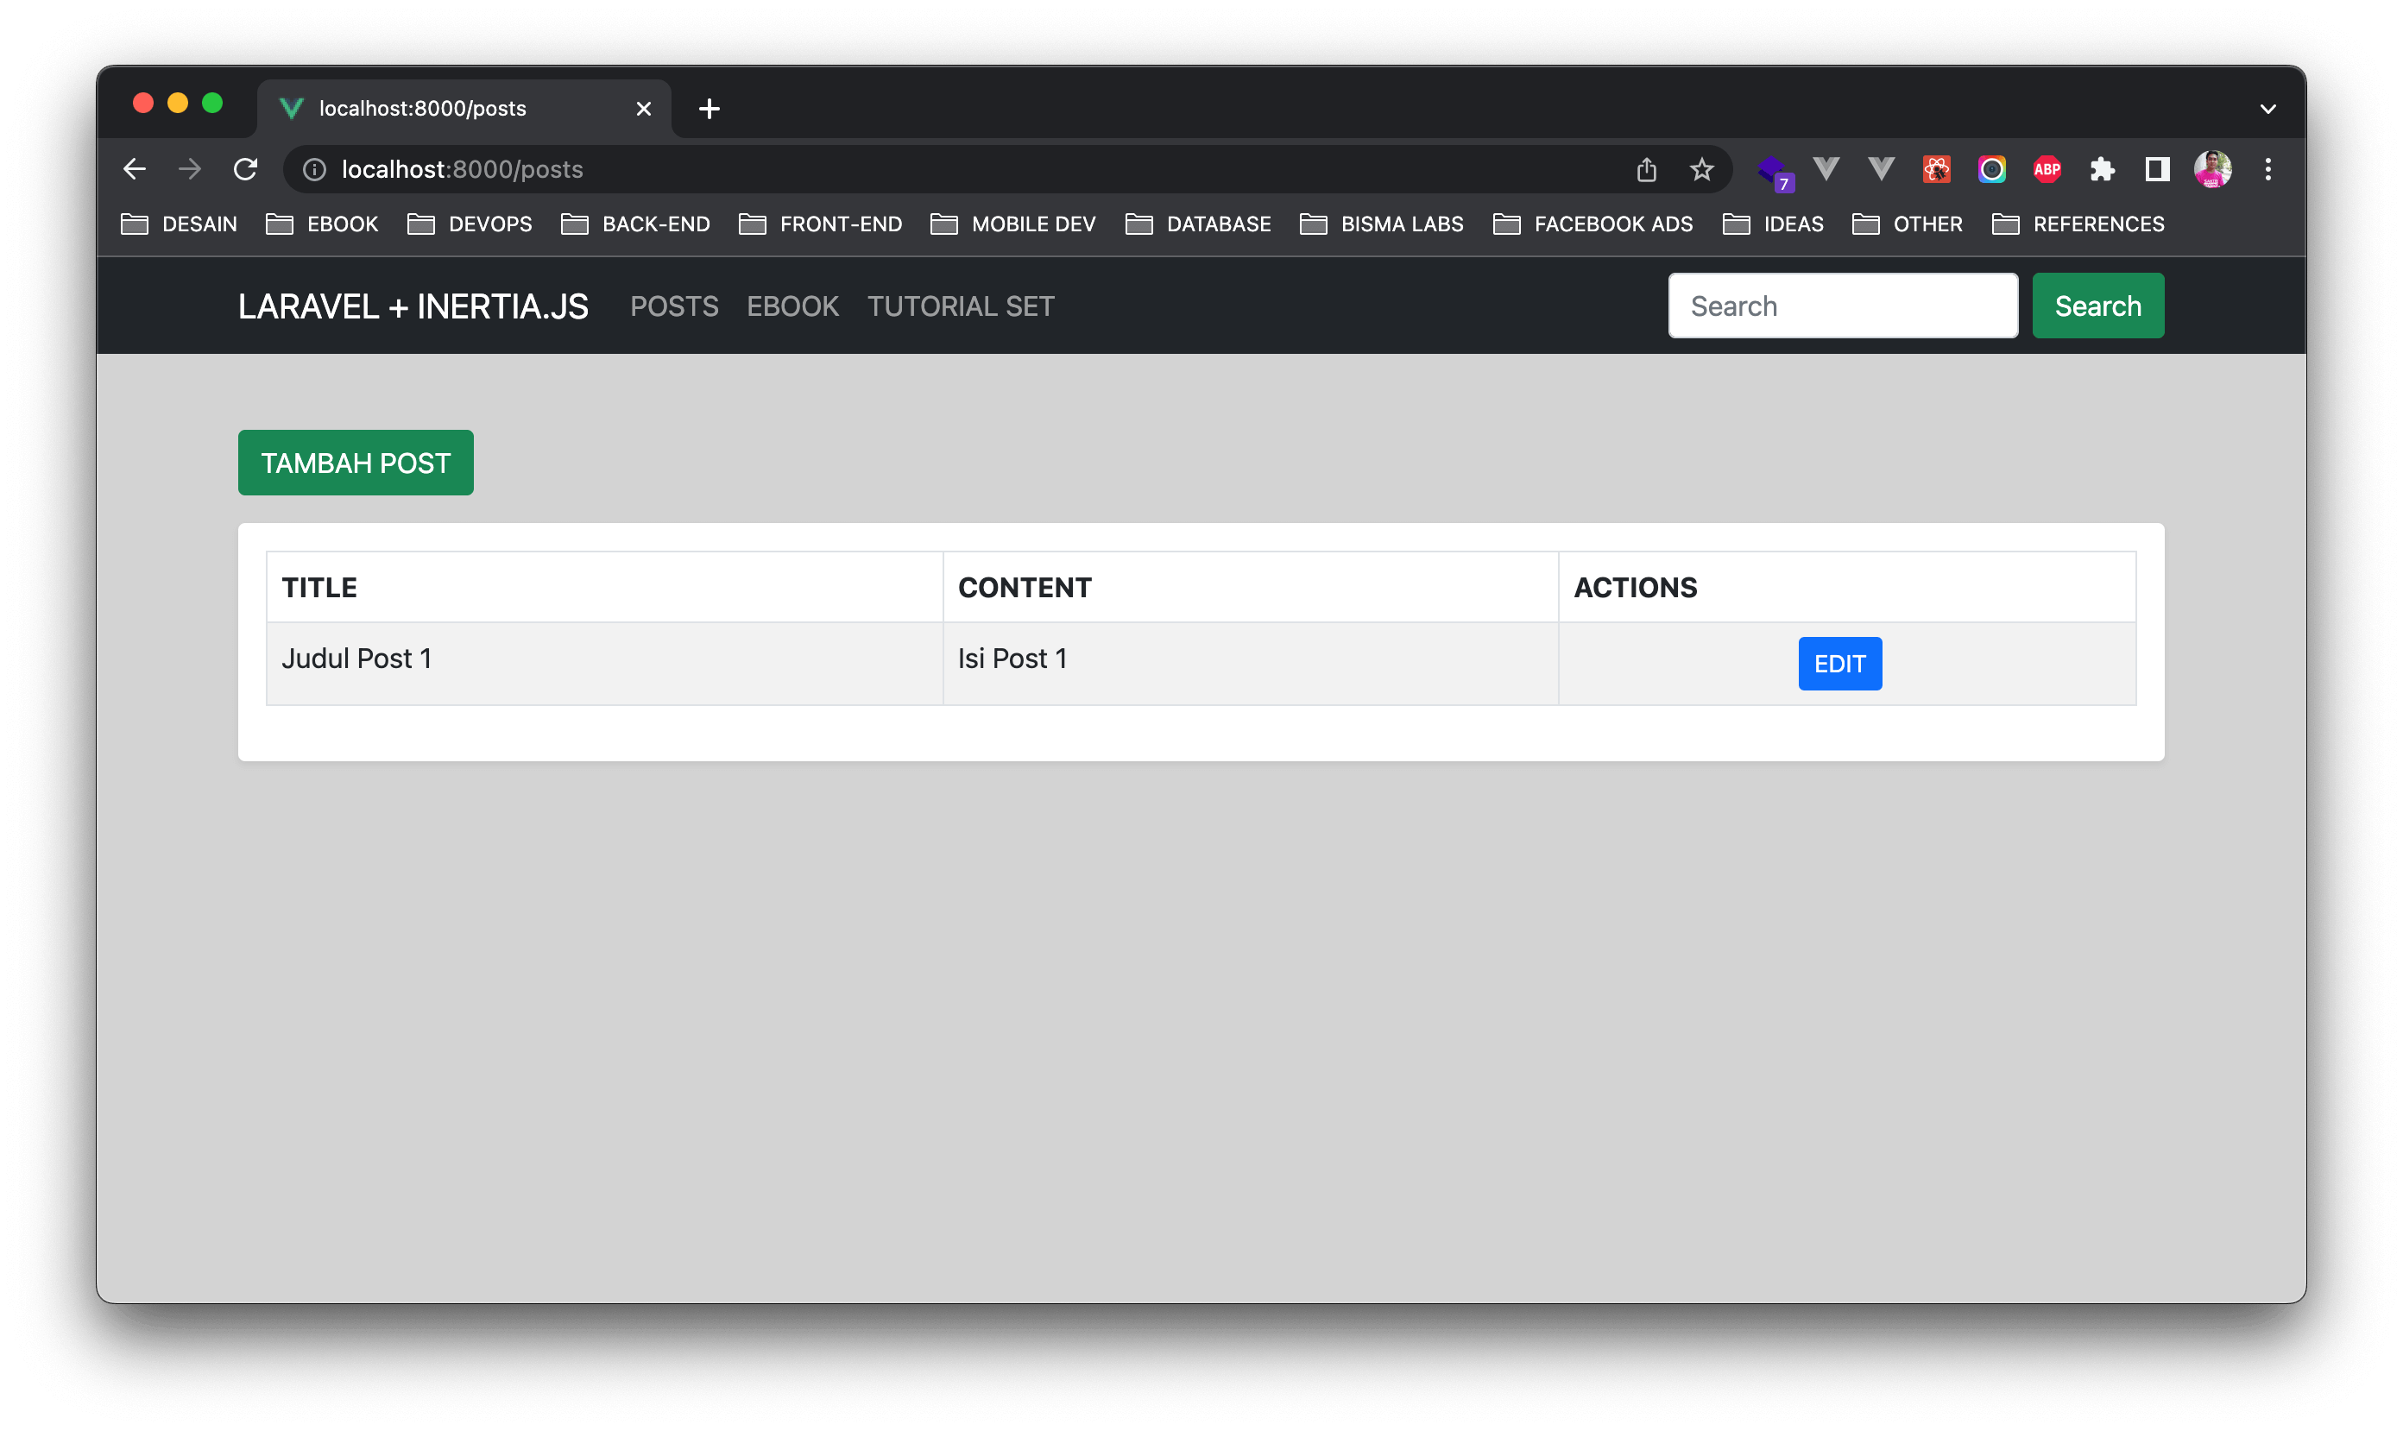Click the user profile avatar

(x=2212, y=170)
